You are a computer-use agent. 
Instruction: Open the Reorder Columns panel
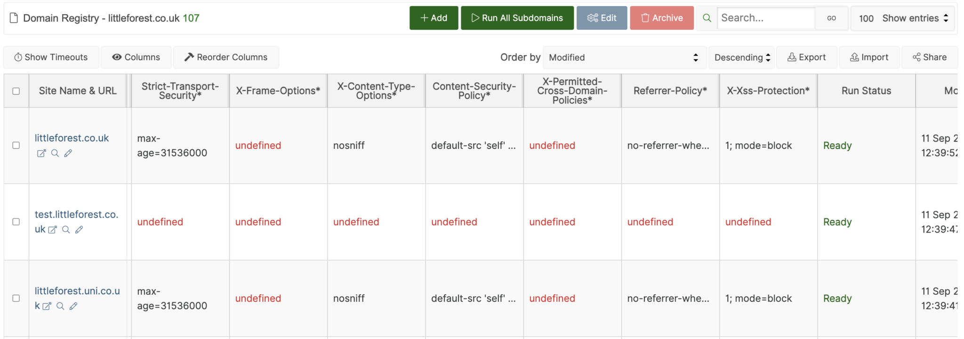pos(226,57)
